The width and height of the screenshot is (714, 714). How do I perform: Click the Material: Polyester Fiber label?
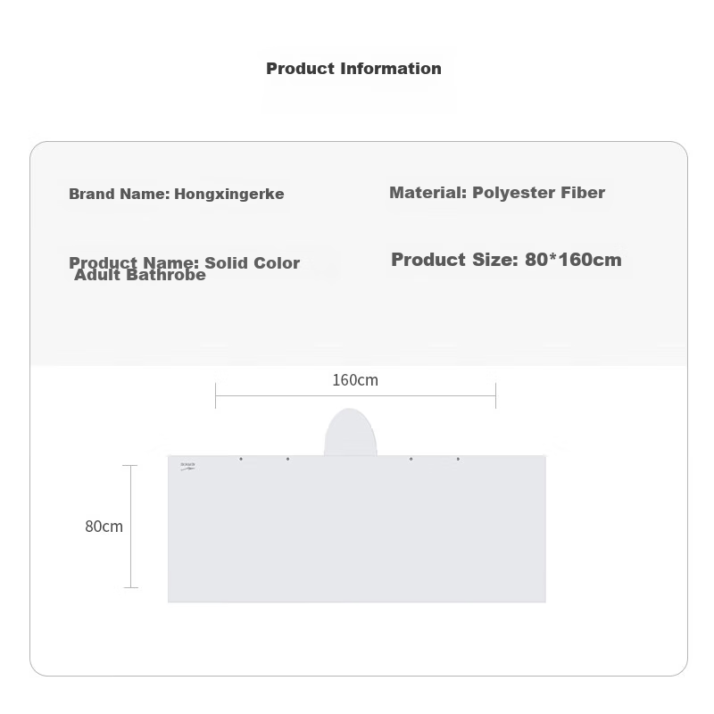(x=497, y=193)
